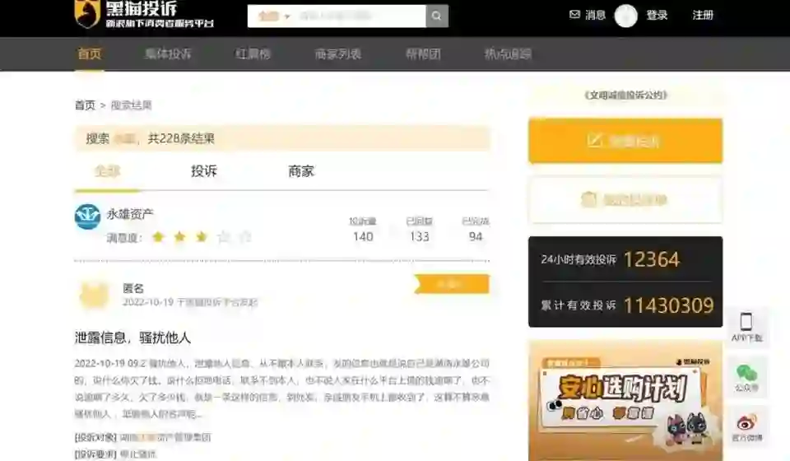Open the official Weibo icon
Image resolution: width=790 pixels, height=461 pixels.
coord(746,422)
